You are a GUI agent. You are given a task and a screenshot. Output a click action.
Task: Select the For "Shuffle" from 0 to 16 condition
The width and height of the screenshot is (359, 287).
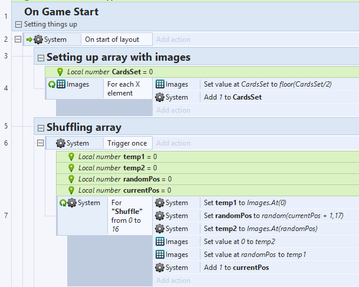coord(127,216)
